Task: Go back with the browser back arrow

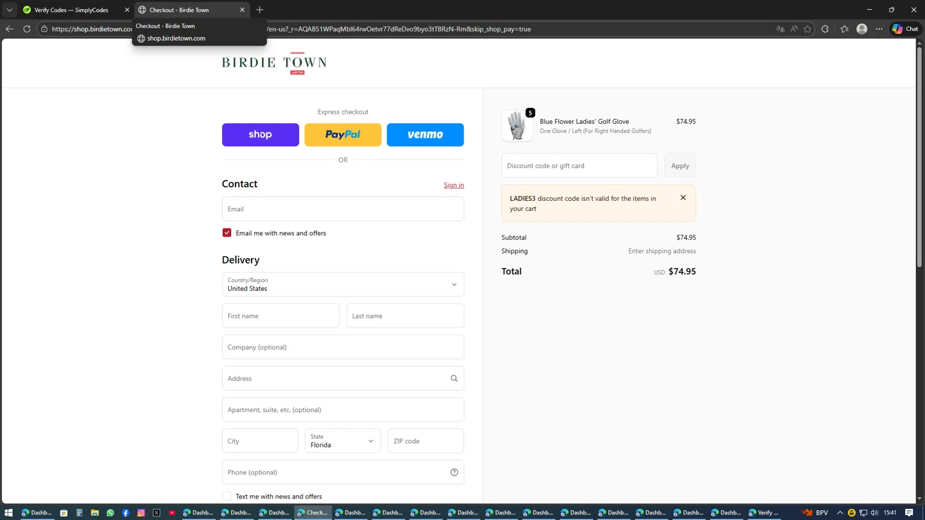Action: (x=9, y=29)
